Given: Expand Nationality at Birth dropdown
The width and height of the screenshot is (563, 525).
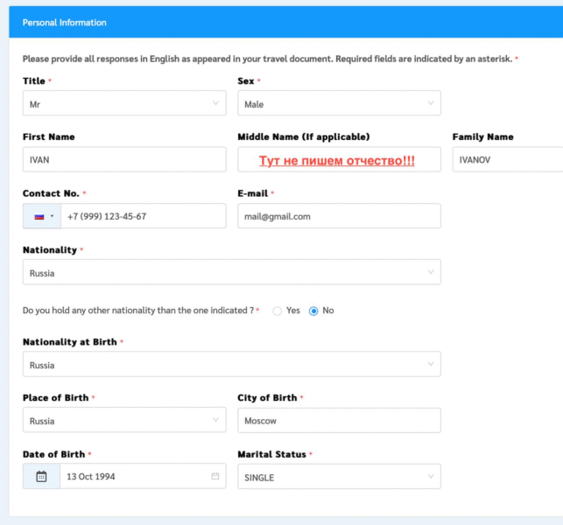Looking at the screenshot, I should pos(231,365).
